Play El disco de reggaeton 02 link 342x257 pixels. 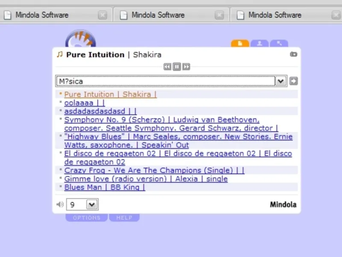tap(178, 158)
